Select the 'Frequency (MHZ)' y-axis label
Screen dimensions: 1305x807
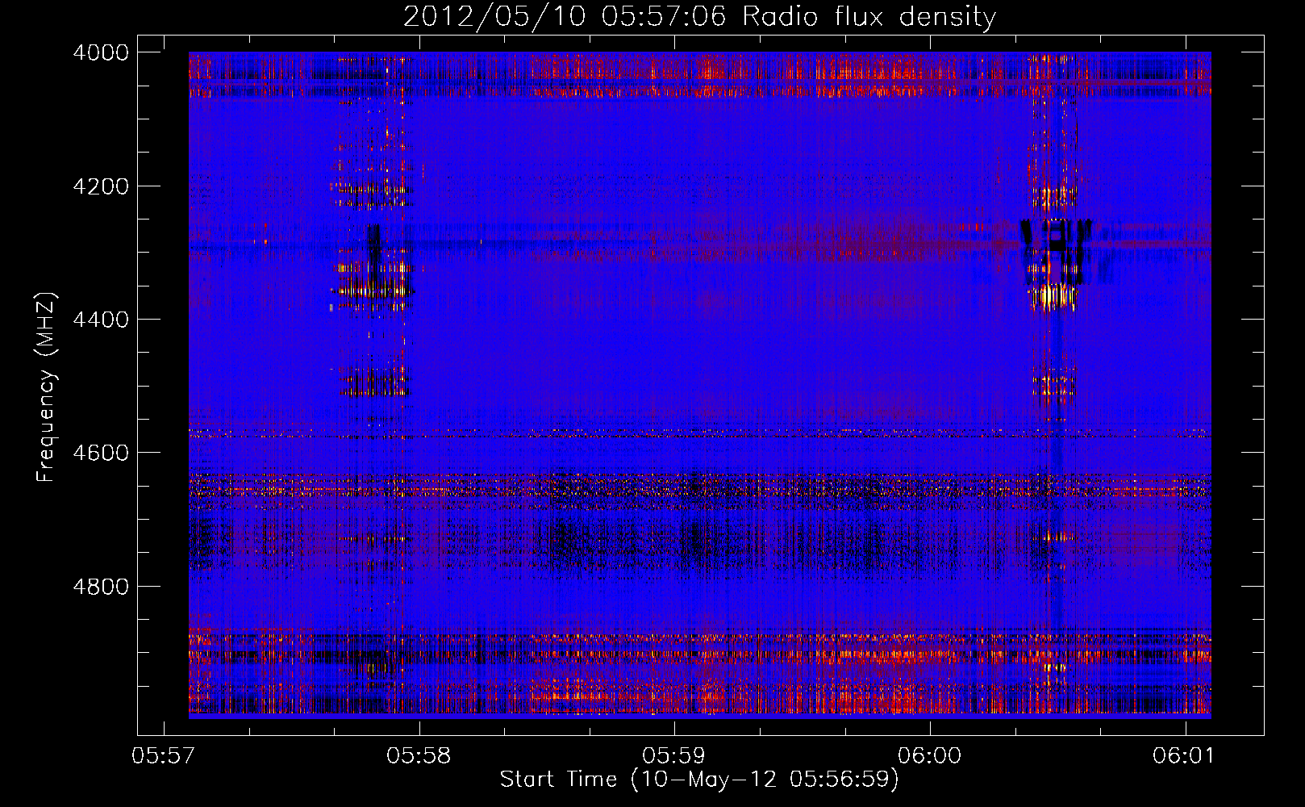pyautogui.click(x=46, y=388)
